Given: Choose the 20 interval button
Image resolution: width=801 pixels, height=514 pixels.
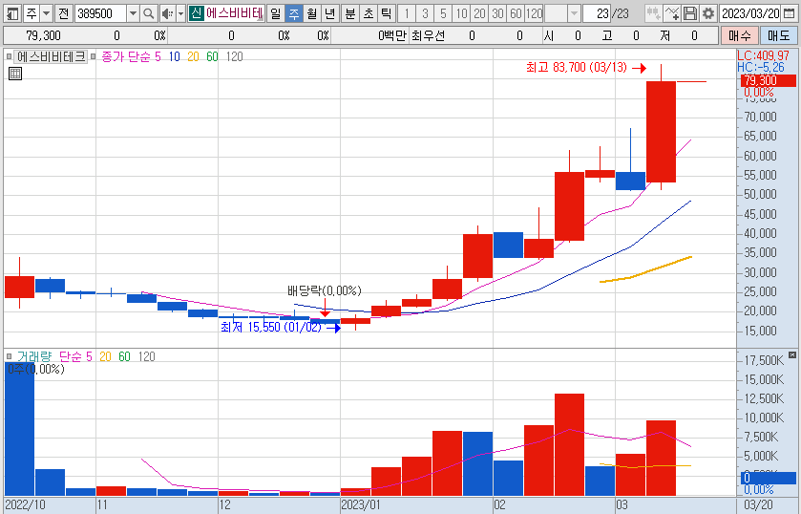Looking at the screenshot, I should pyautogui.click(x=479, y=13).
